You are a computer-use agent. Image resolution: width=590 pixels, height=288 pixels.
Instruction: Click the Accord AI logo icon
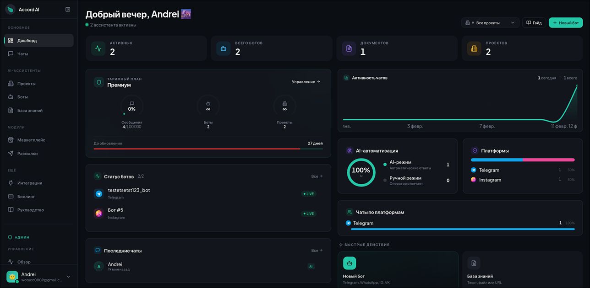point(10,9)
